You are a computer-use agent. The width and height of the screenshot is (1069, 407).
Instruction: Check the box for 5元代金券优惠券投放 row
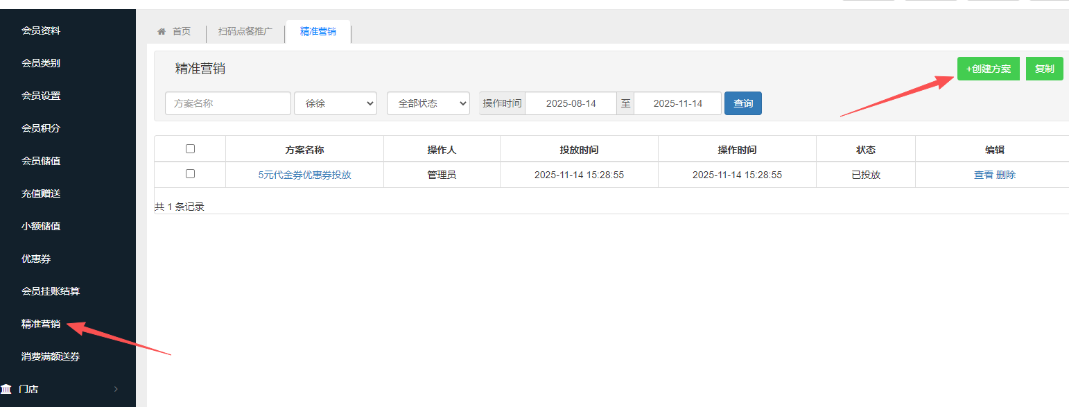coord(191,174)
